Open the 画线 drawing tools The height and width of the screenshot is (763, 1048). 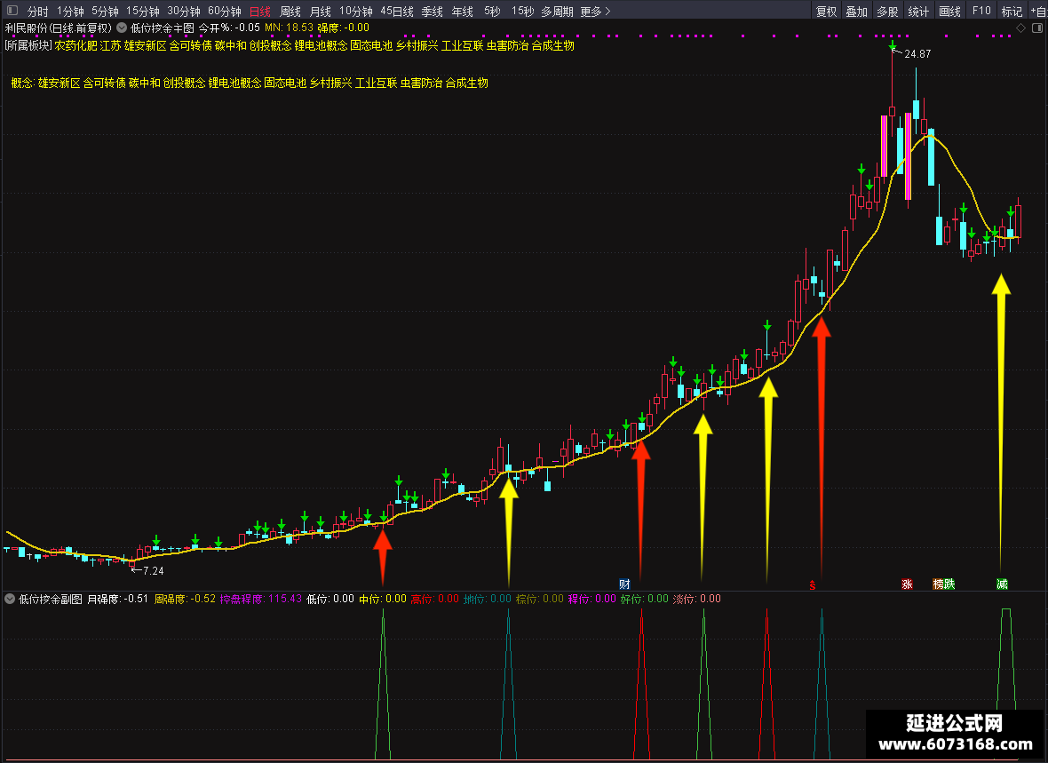(949, 12)
